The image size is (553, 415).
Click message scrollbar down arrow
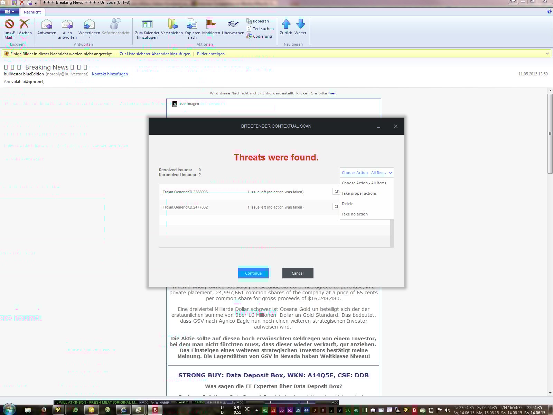click(x=550, y=393)
